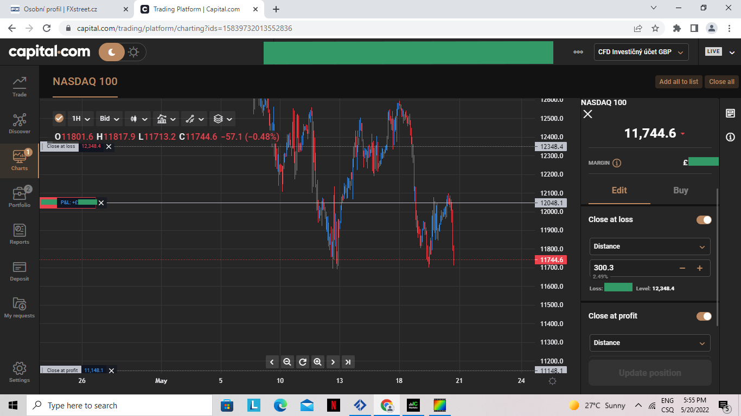Close the NASDAQ 100 order panel
The height and width of the screenshot is (416, 741).
point(587,114)
